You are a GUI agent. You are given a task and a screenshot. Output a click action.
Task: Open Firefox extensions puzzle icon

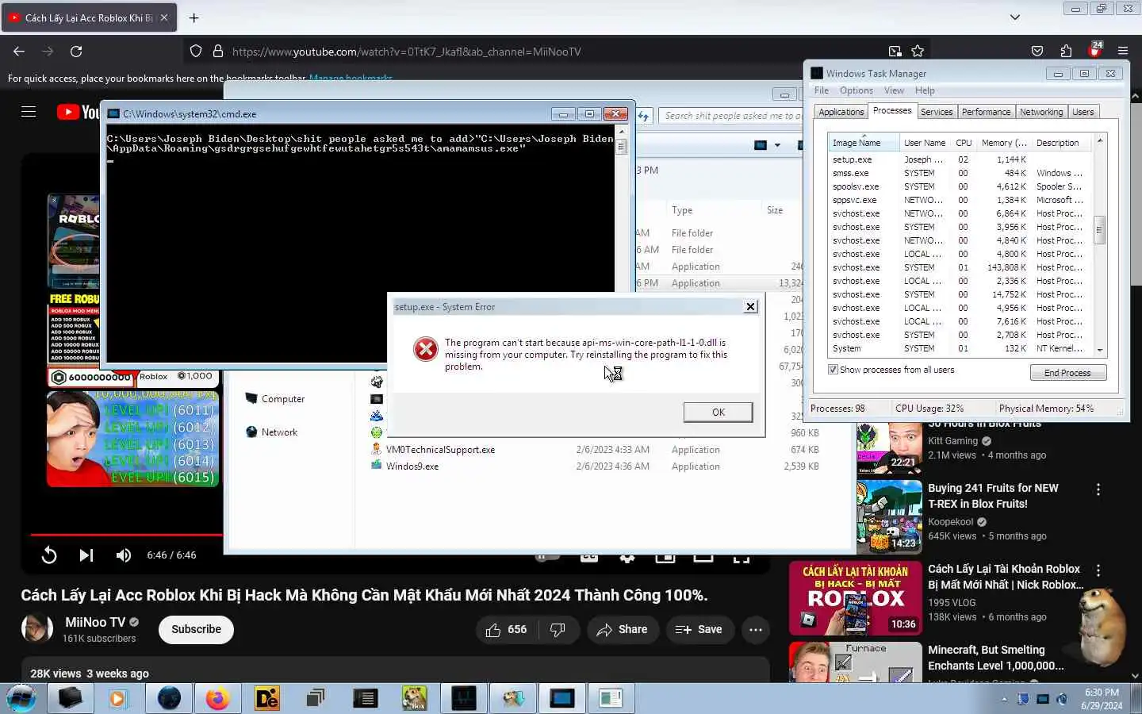tap(1066, 52)
